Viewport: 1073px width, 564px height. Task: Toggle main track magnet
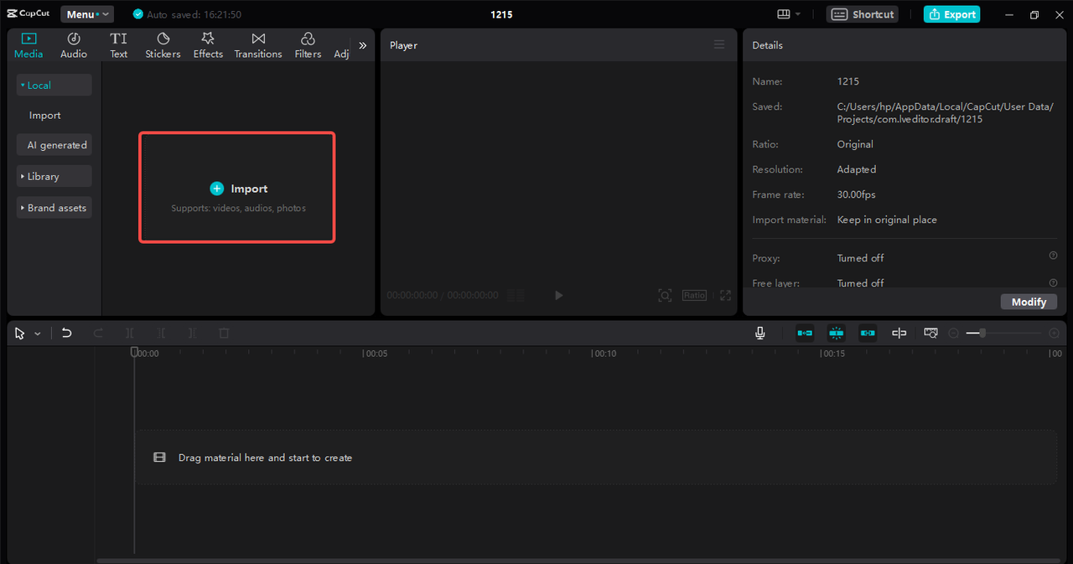click(805, 333)
